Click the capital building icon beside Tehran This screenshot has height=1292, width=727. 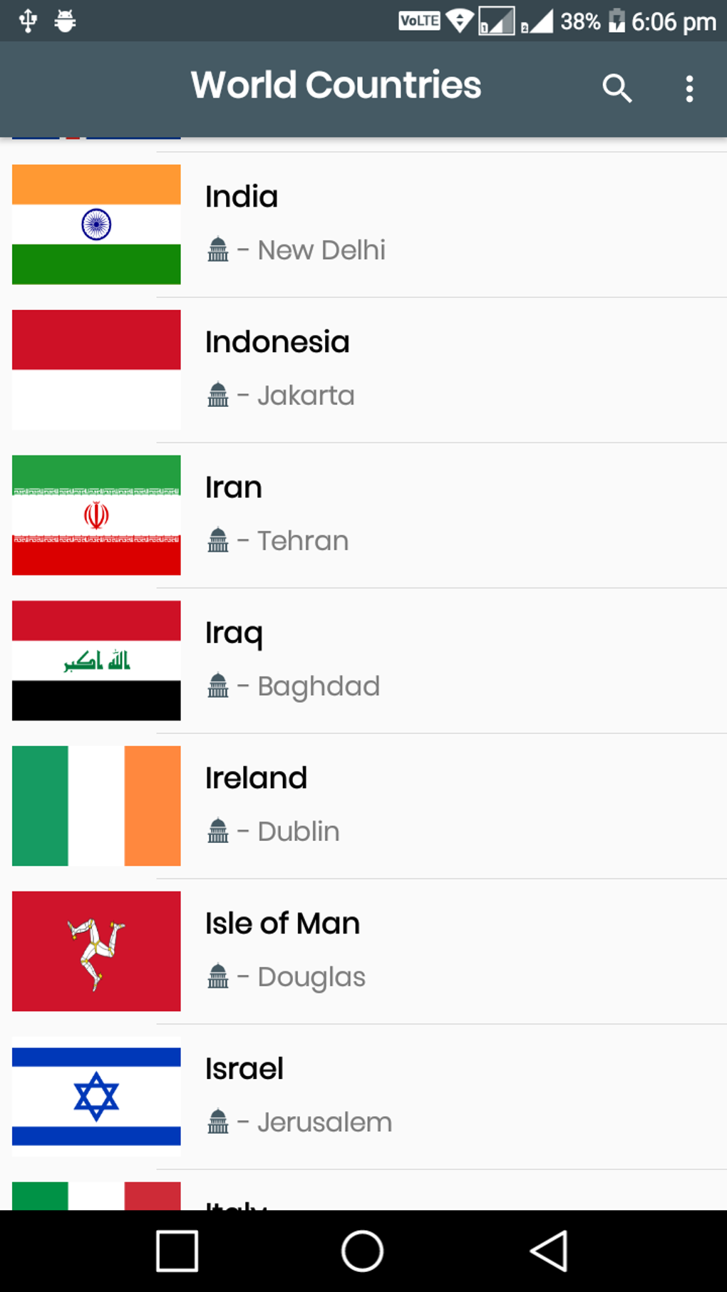[x=220, y=539]
